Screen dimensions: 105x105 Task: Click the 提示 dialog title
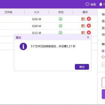point(18,38)
